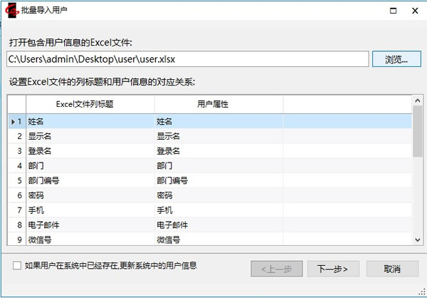Click the vertical scrollbar thumb of the mapping table
Image resolution: width=427 pixels, height=298 pixels.
(418, 132)
